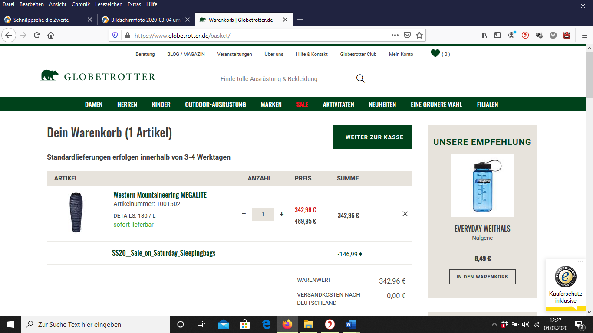Decrease sleeping bag quantity with minus
The image size is (593, 333).
(x=244, y=214)
